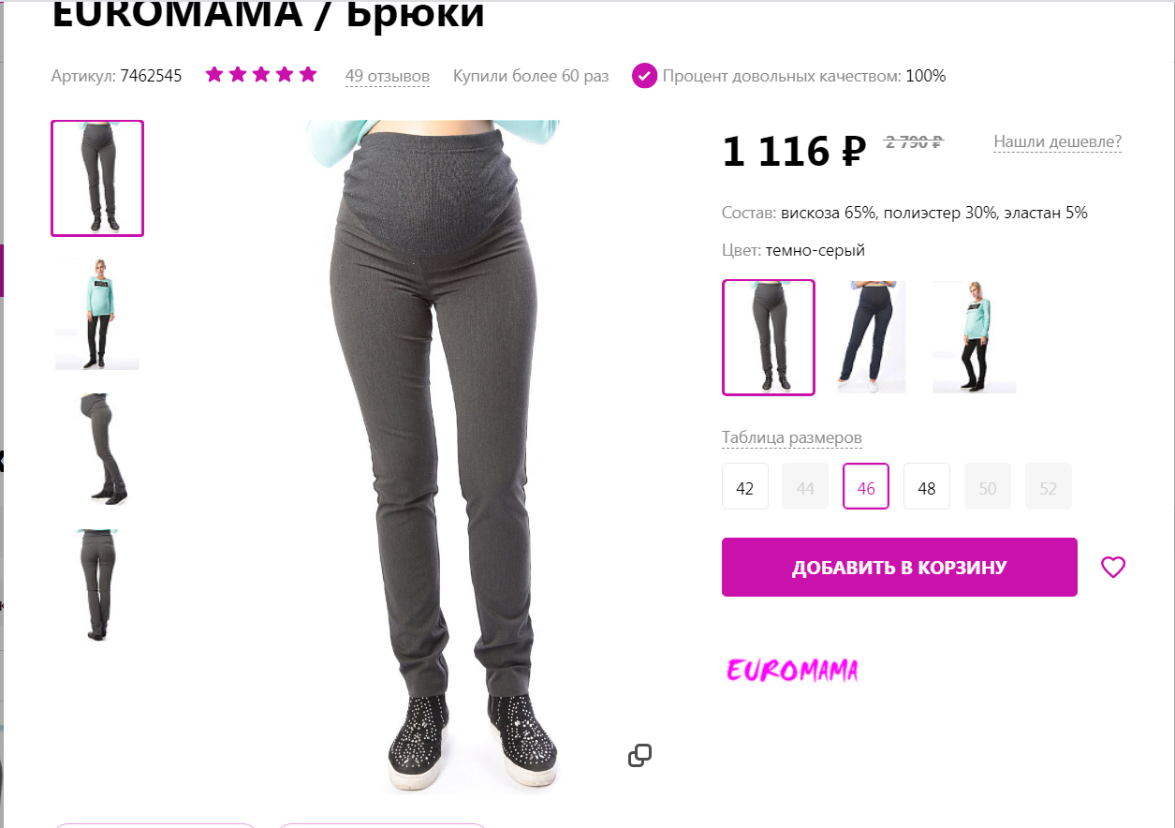Screen dimensions: 1175x828
Task: Click the EUROMAMA brand logo
Action: [792, 670]
